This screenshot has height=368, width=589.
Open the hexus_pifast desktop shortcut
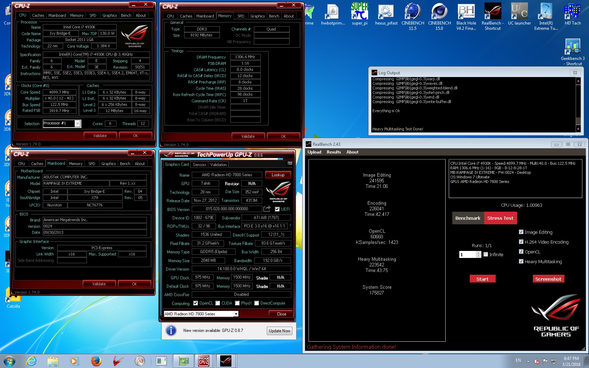386,15
